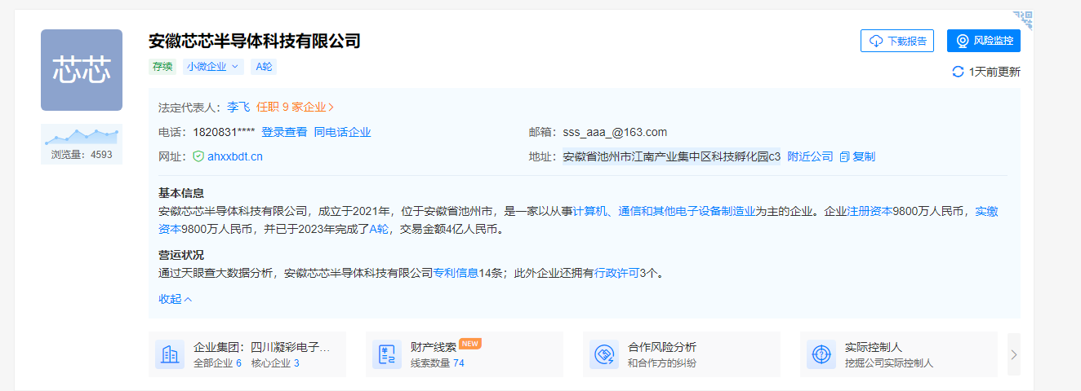Image resolution: width=1081 pixels, height=391 pixels.
Task: Visit the ahxxbdt.cn website link
Action: [235, 156]
